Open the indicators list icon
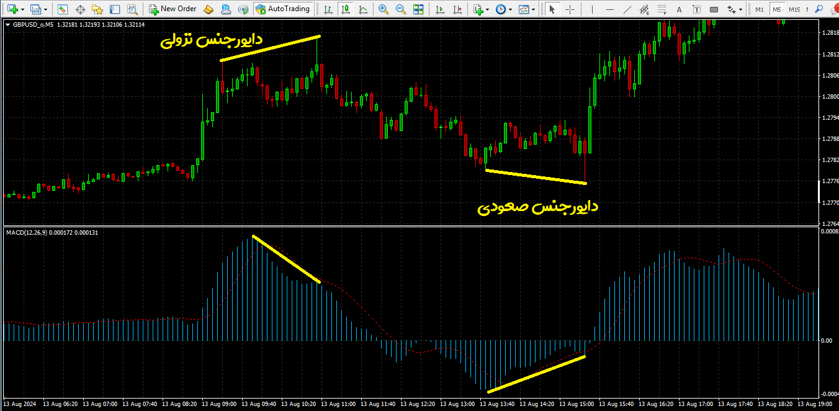Image resolution: width=839 pixels, height=411 pixels. (x=478, y=9)
